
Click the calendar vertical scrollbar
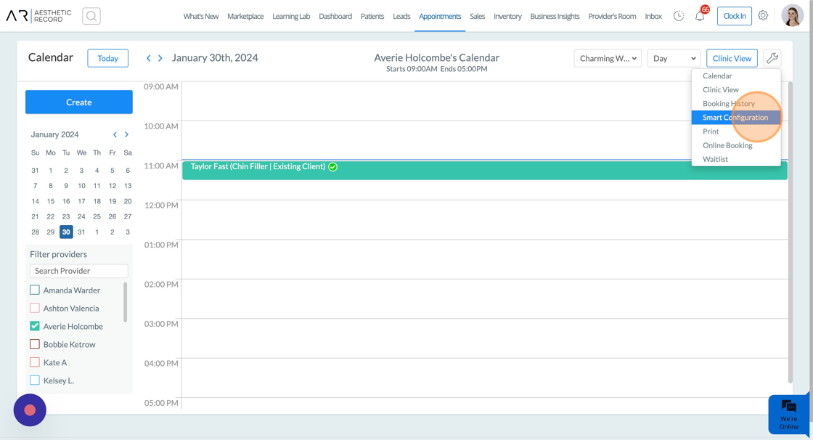(790, 232)
